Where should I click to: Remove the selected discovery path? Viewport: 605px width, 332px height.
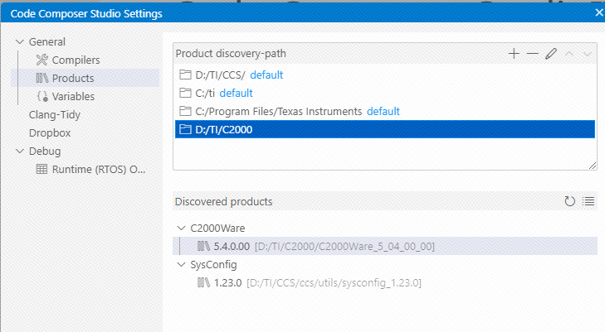click(533, 54)
